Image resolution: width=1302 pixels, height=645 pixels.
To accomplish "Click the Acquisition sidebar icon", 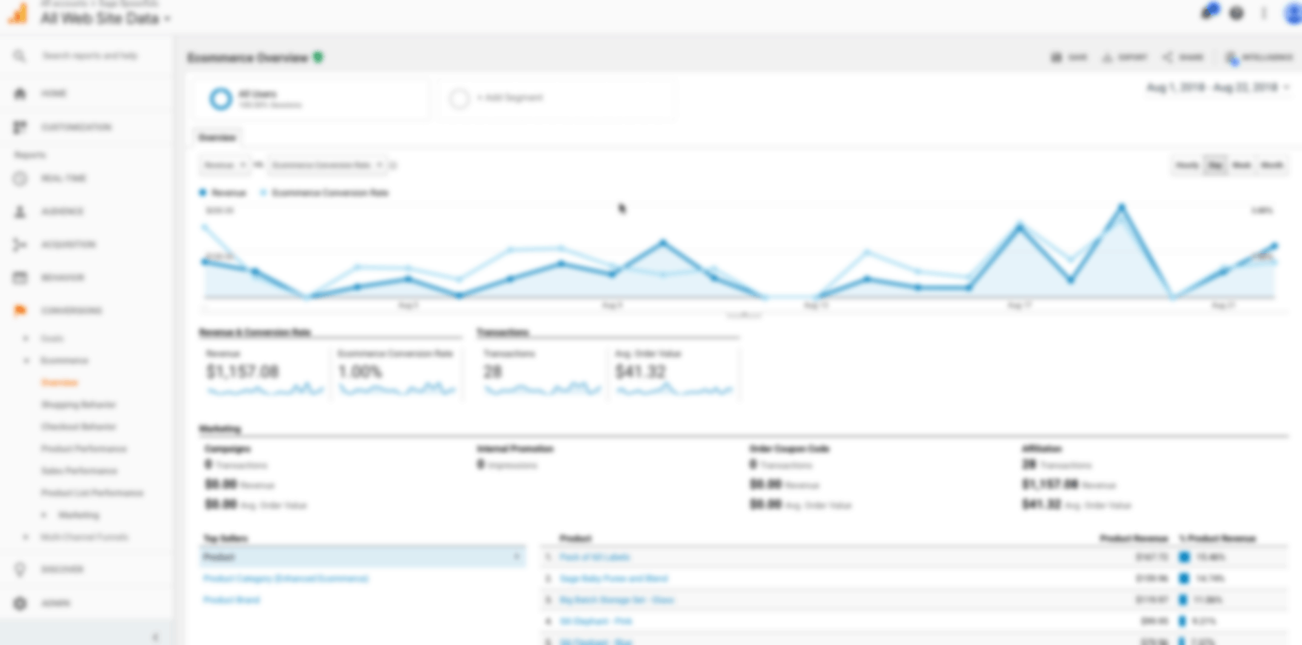I will coord(19,244).
